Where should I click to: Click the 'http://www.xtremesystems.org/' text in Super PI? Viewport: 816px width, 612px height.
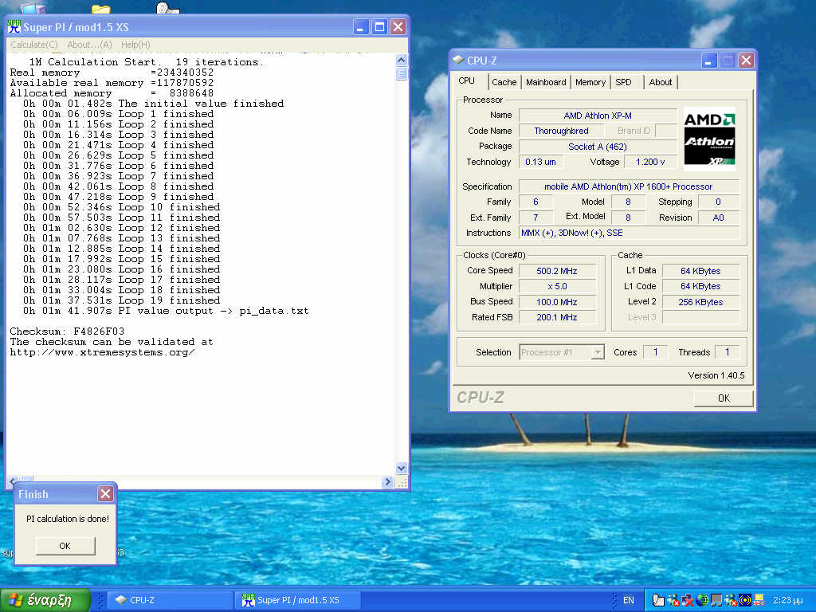point(102,352)
